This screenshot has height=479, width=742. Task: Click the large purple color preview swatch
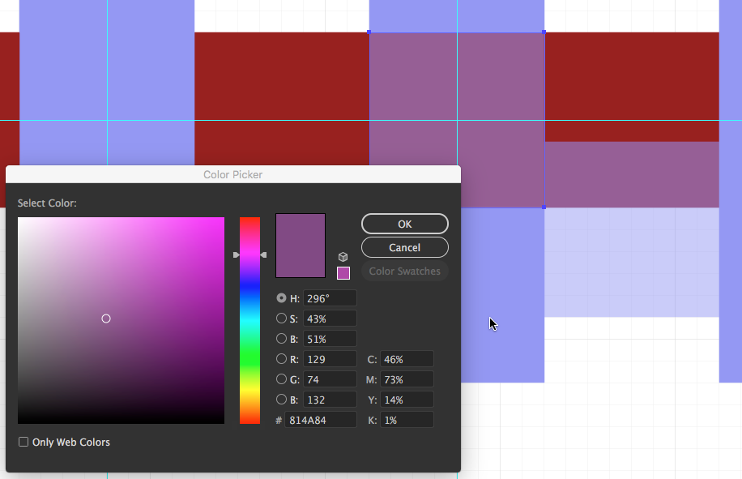tap(301, 246)
